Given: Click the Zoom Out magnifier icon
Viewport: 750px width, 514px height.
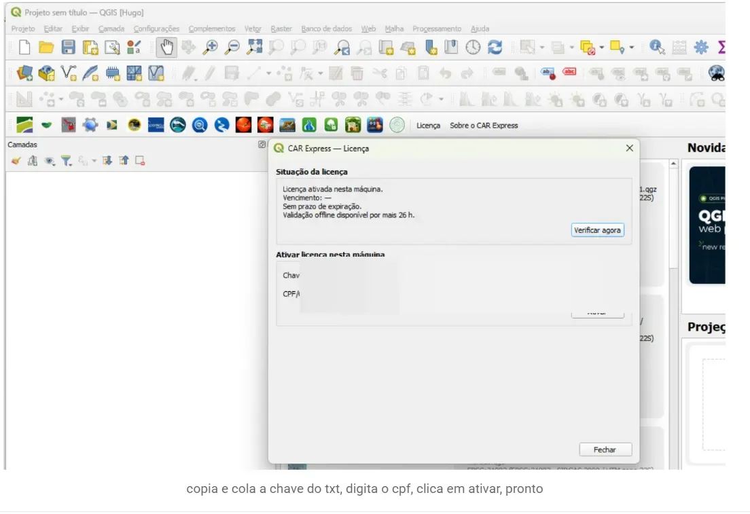Looking at the screenshot, I should click(232, 48).
